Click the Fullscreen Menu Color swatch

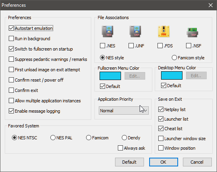(x=110, y=76)
